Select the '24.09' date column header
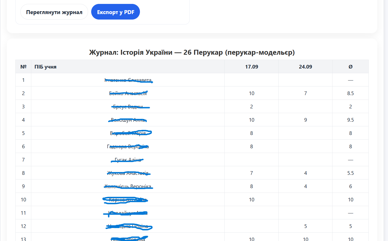The image size is (388, 241). [x=305, y=67]
